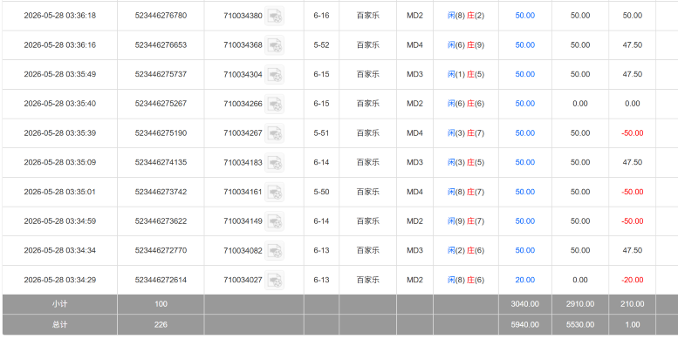Select timestamp 2026-05-28 03:35:49

point(59,74)
